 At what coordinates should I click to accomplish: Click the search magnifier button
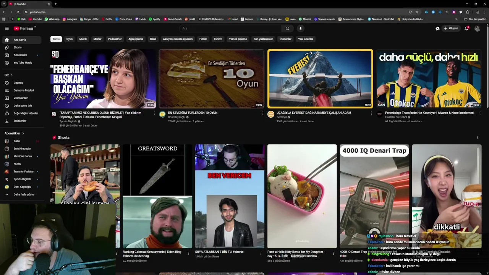[288, 28]
